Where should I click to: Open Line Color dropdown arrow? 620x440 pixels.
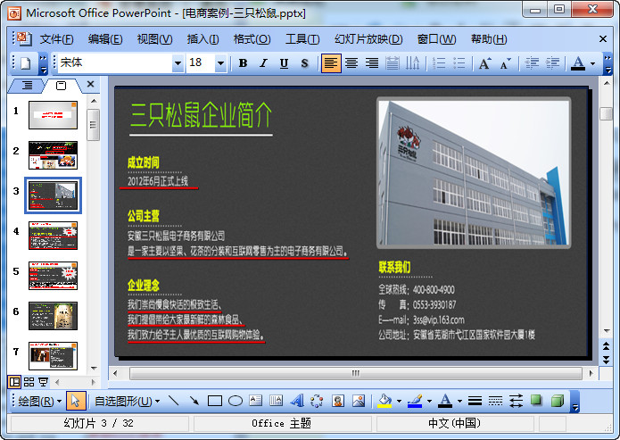(429, 401)
